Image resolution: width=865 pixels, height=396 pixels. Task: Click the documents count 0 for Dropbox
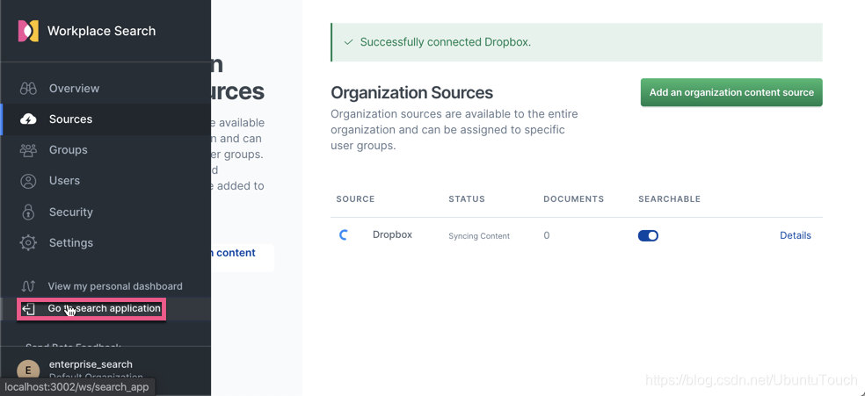pyautogui.click(x=547, y=235)
